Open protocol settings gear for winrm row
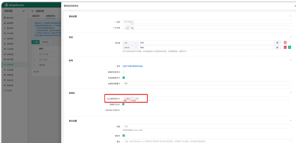 click(x=277, y=47)
